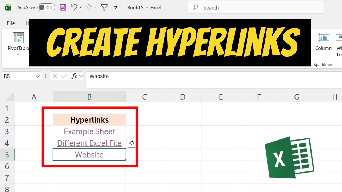This screenshot has height=192, width=342.
Task: Expand the PivotTable dropdown chevron
Action: (x=18, y=54)
